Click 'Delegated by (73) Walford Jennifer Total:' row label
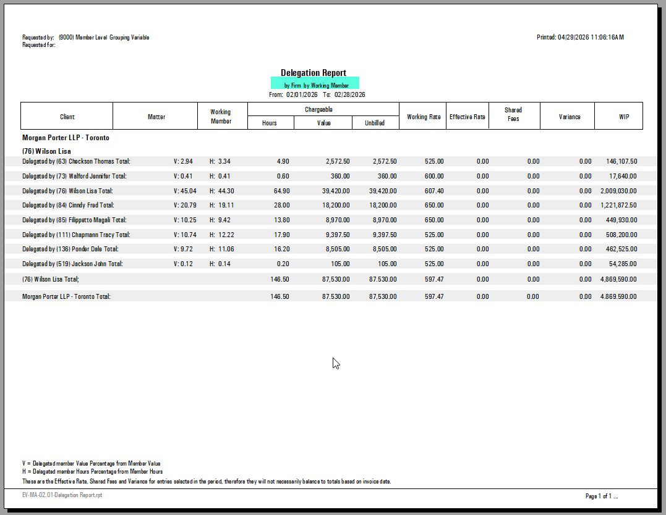This screenshot has height=515, width=666. click(74, 176)
